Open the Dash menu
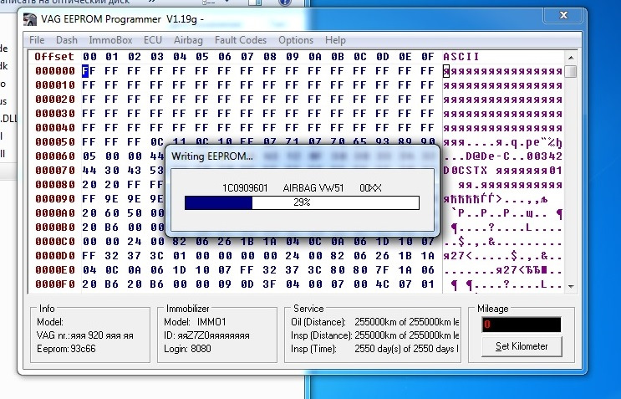 click(67, 40)
